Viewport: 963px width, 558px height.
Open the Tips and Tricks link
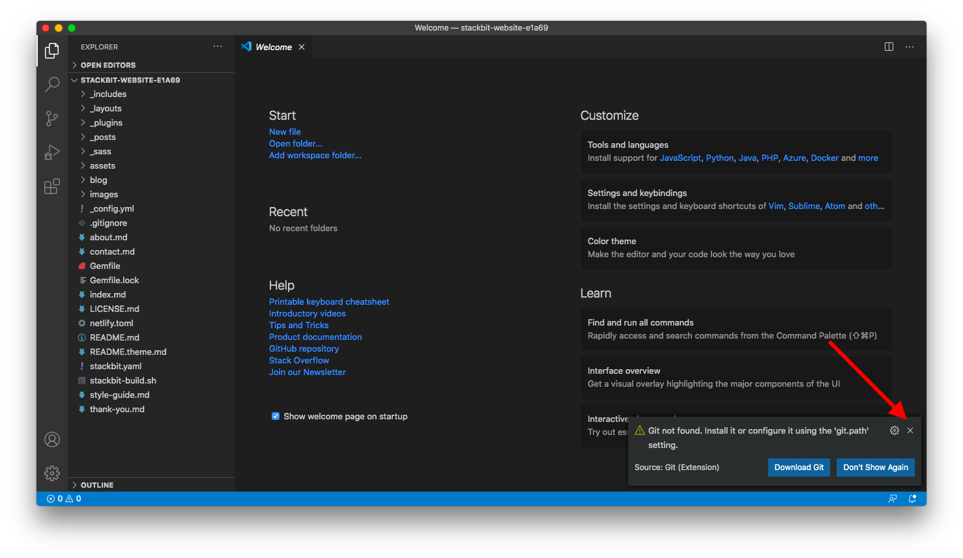pyautogui.click(x=299, y=325)
